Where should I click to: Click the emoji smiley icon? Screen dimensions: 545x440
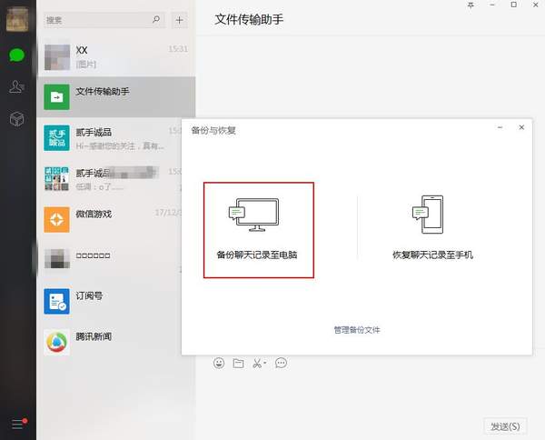(x=219, y=364)
